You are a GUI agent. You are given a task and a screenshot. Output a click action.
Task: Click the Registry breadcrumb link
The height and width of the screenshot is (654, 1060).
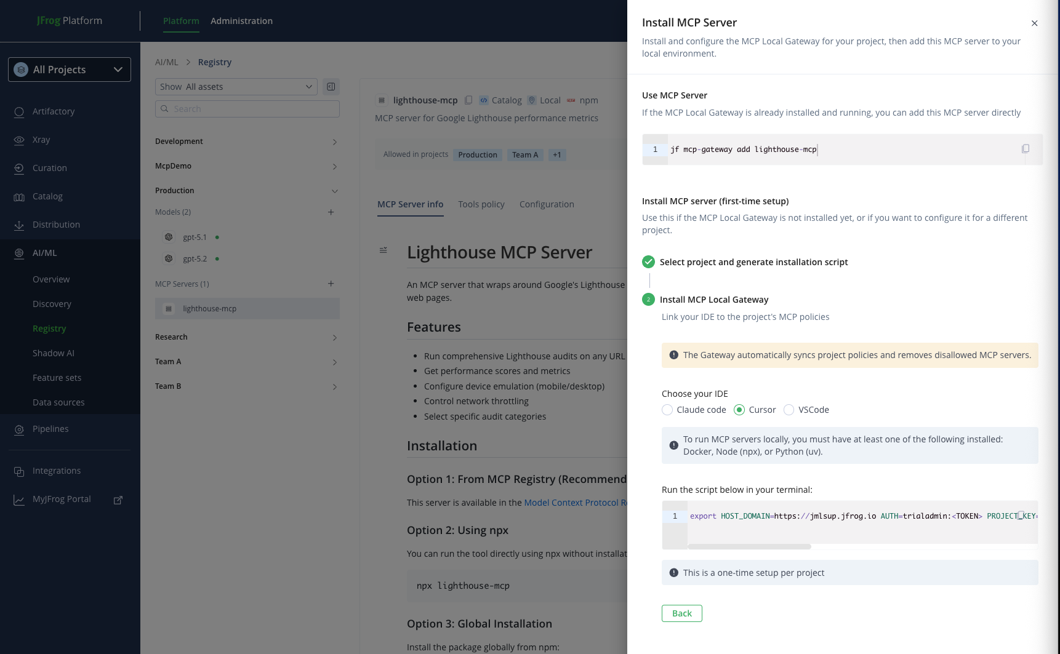click(x=215, y=62)
